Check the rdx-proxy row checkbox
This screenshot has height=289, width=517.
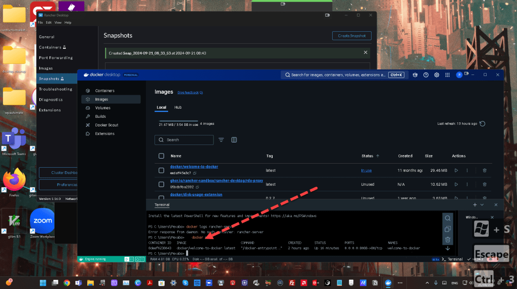(x=161, y=184)
